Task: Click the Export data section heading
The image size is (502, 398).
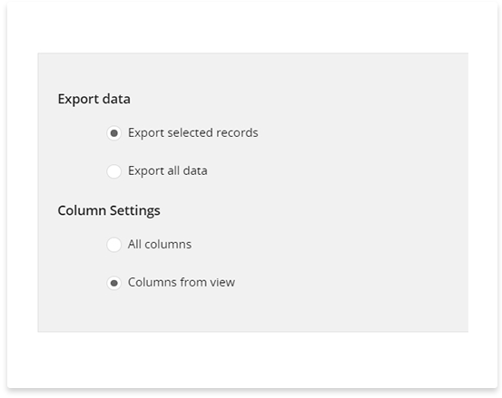Action: (94, 99)
